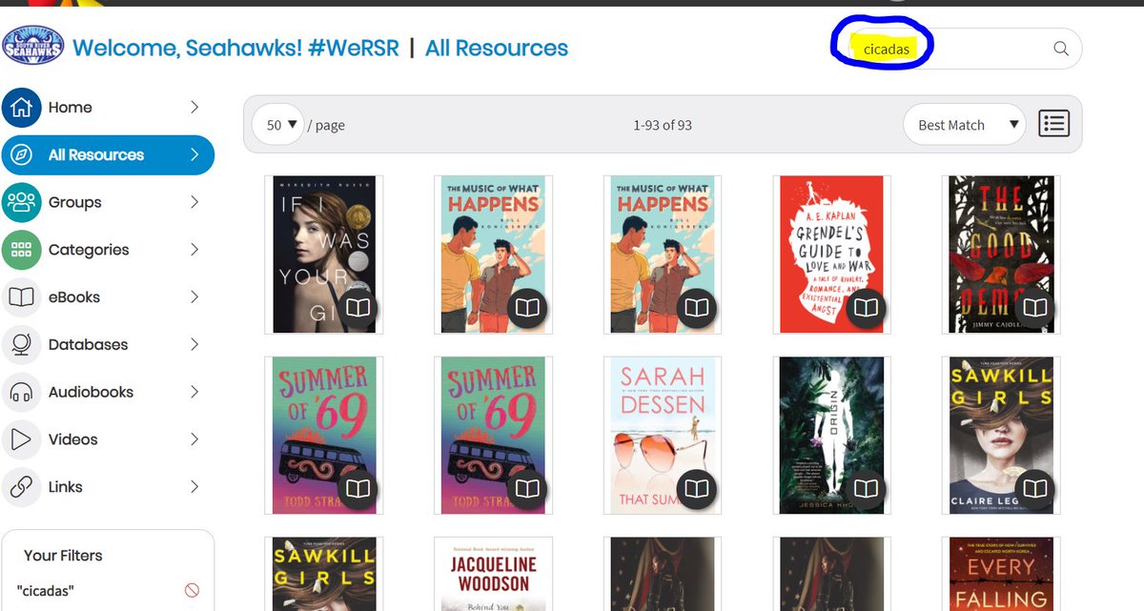The height and width of the screenshot is (611, 1144).
Task: Click the All Resources compass icon
Action: click(x=21, y=155)
